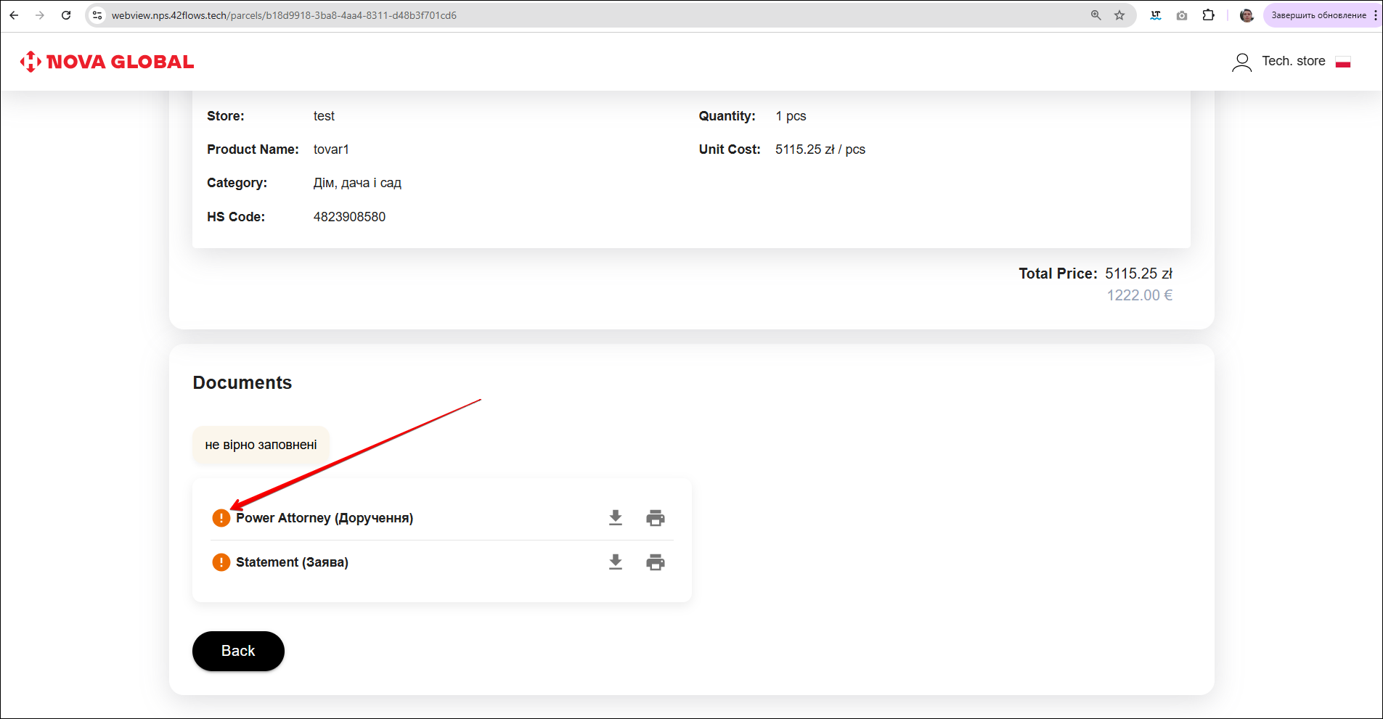Open the Poland flag language selector

[x=1343, y=62]
